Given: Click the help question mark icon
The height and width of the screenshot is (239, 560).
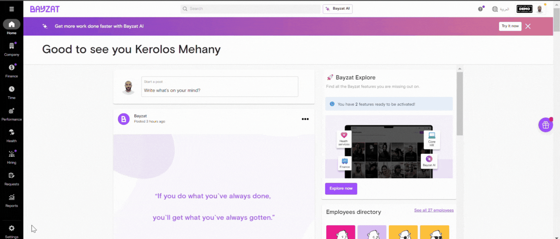Looking at the screenshot, I should 481,9.
